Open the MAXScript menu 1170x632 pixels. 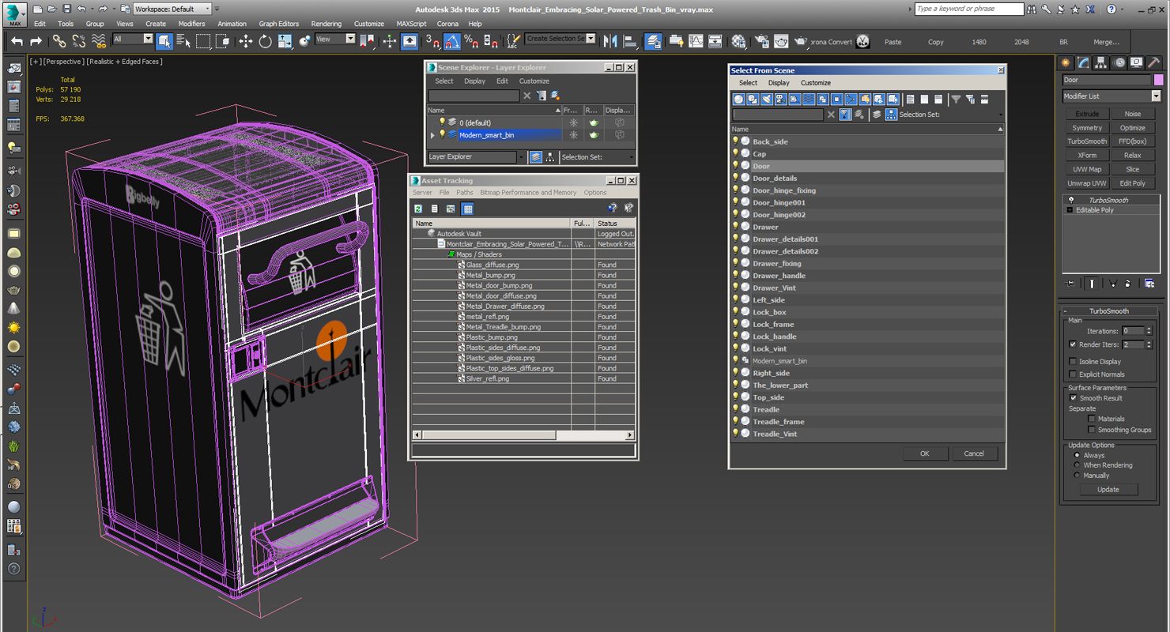point(411,24)
